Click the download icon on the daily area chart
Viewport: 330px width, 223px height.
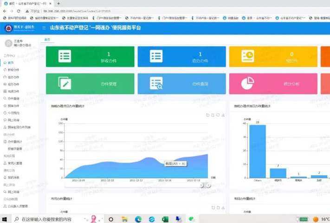[223, 115]
